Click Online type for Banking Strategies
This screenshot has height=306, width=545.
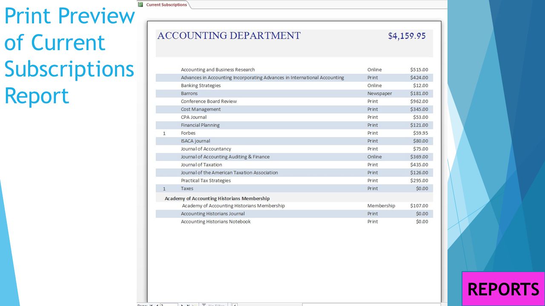(x=374, y=85)
